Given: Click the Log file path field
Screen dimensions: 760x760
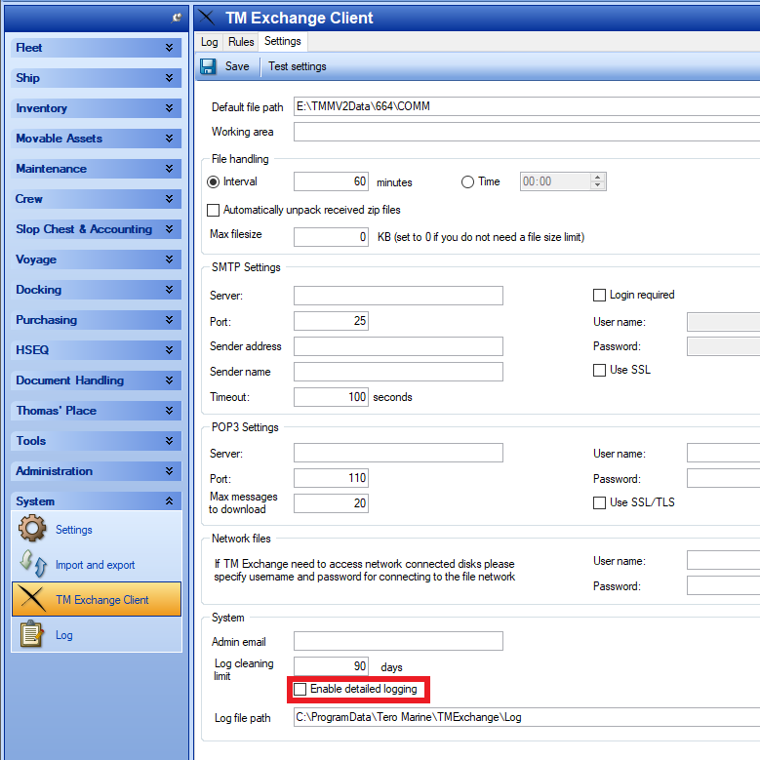Looking at the screenshot, I should 527,717.
